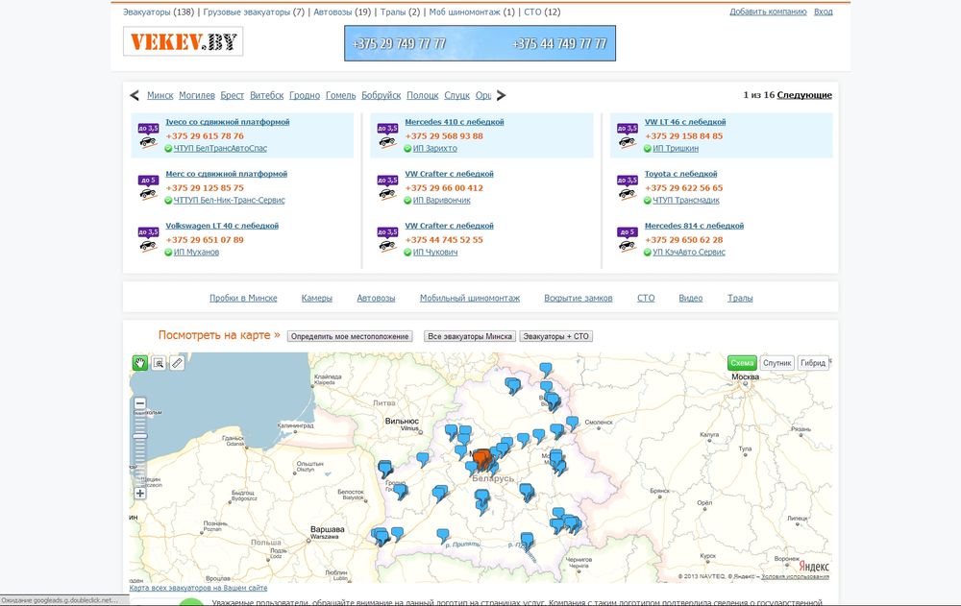Open Пробки в Минске link
This screenshot has height=606, width=961.
243,298
